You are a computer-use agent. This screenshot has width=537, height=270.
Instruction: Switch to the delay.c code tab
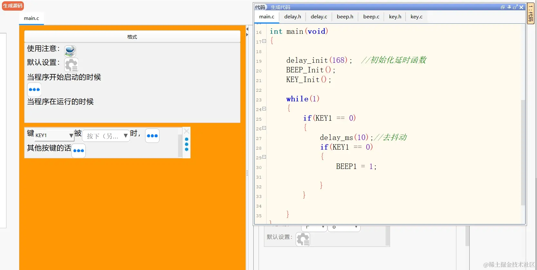[319, 17]
